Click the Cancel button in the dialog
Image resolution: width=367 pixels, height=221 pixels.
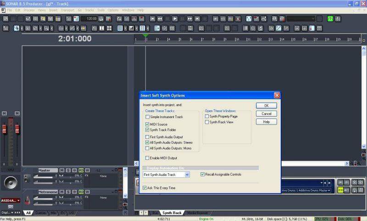coord(266,113)
